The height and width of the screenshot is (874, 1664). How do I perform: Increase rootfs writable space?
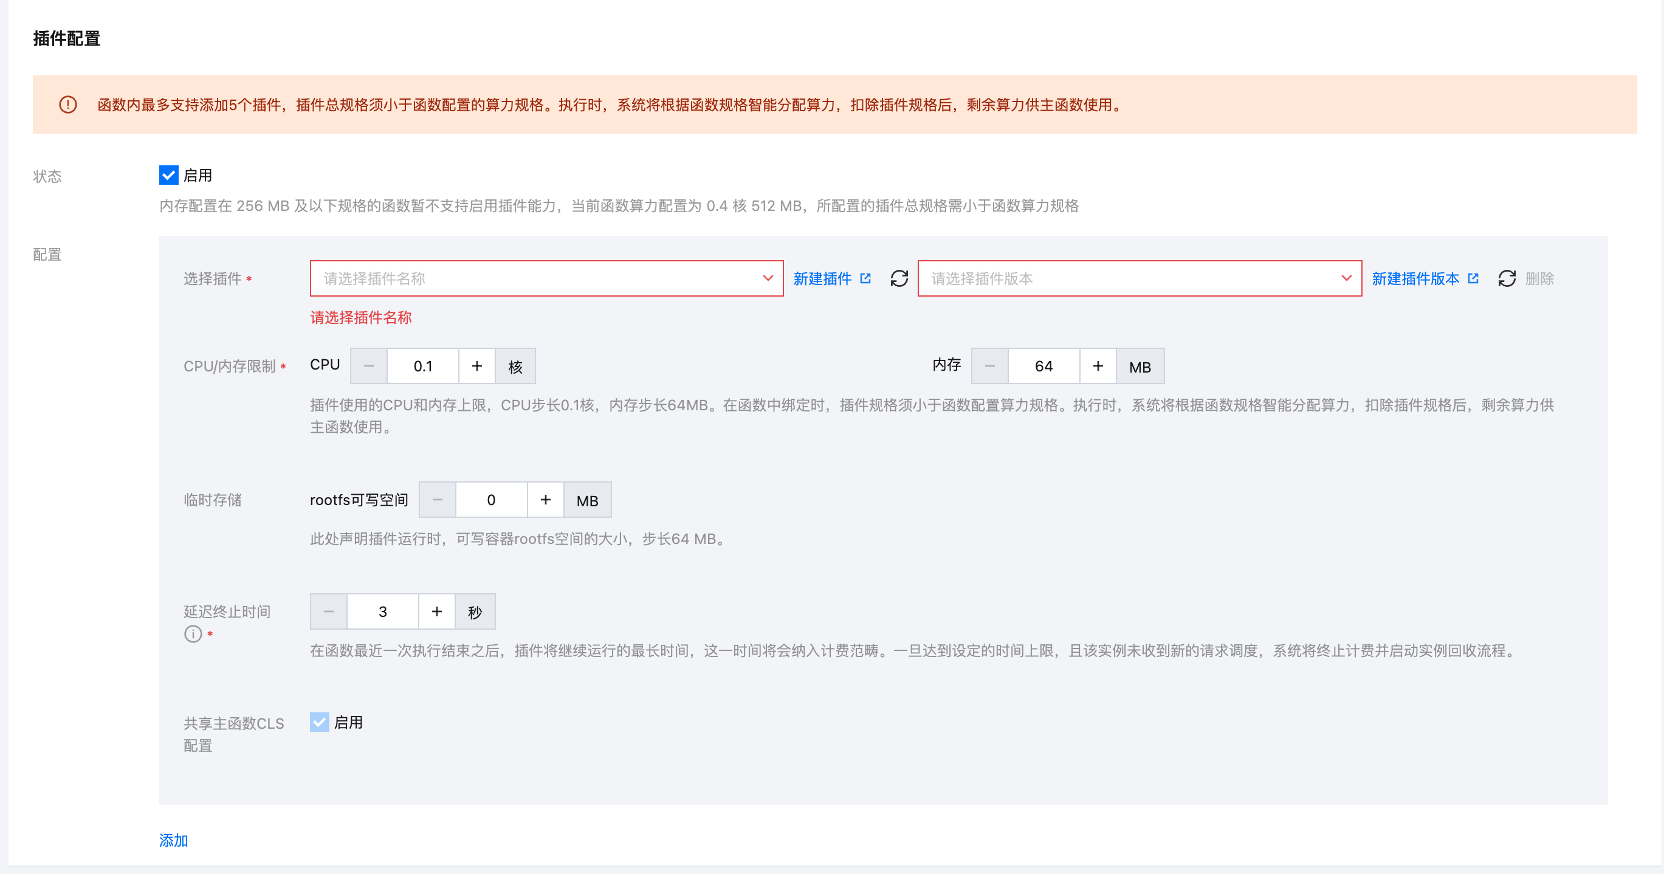[545, 500]
